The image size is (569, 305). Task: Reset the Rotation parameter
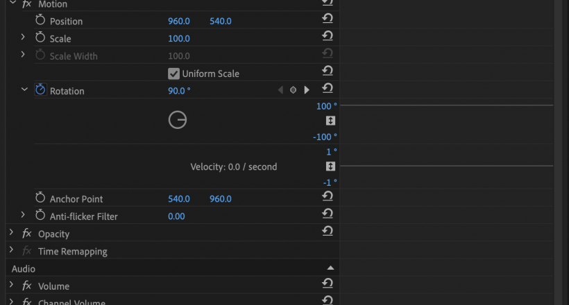[x=328, y=88]
